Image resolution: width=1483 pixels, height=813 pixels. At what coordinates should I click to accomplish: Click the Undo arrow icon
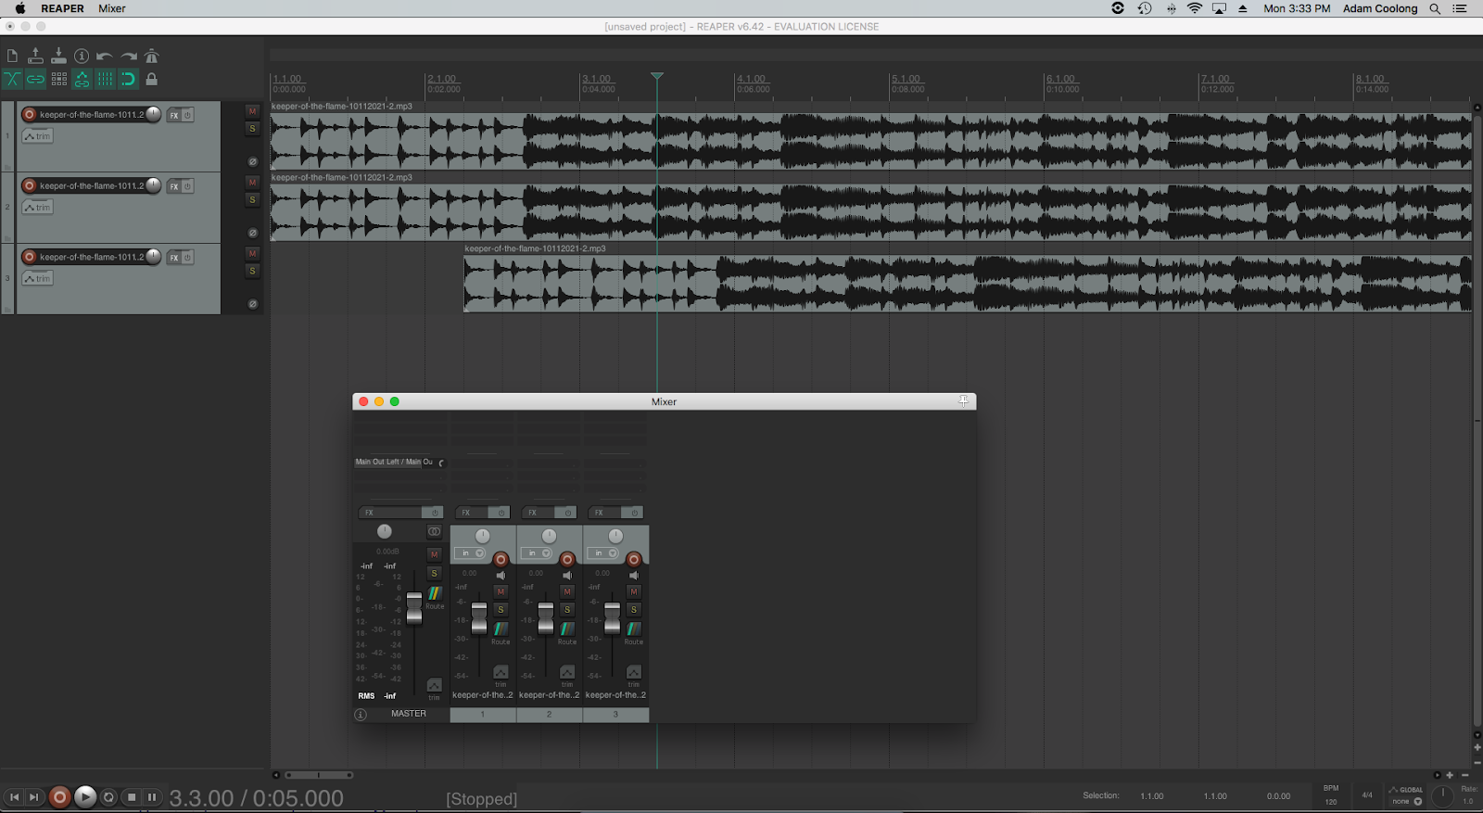pyautogui.click(x=105, y=56)
